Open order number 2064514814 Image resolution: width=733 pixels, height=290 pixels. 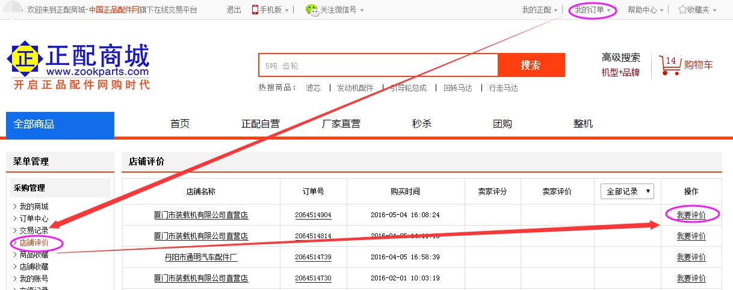[x=313, y=236]
